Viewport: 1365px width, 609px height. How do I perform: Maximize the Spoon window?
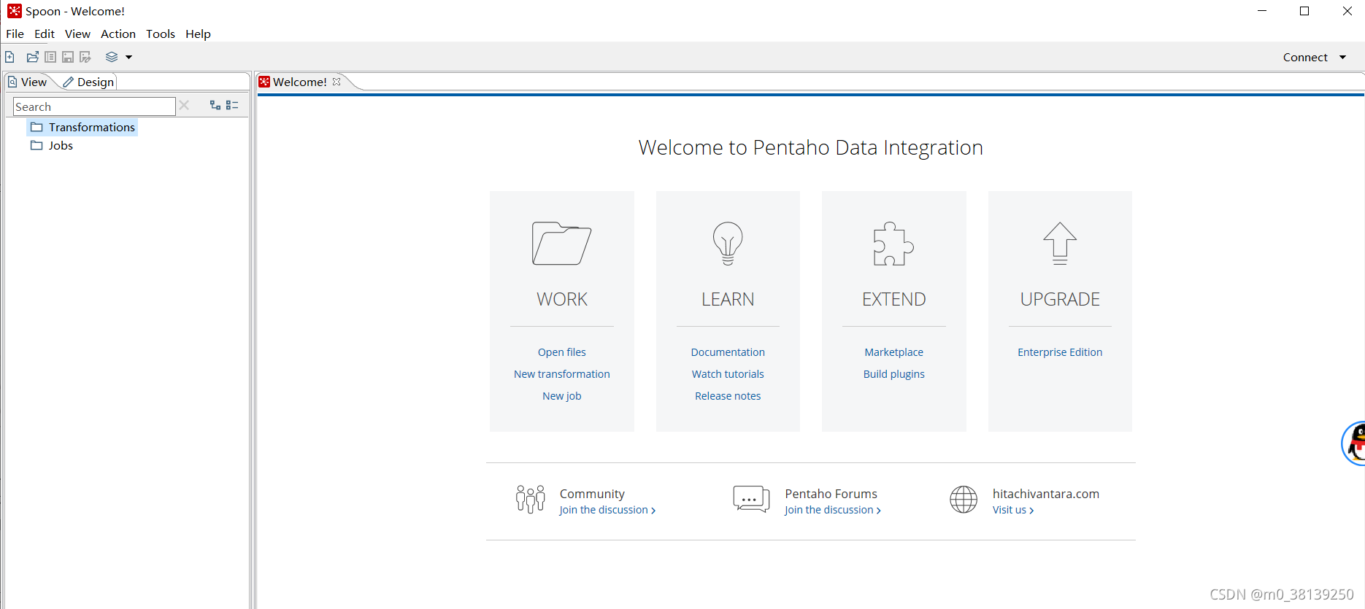pos(1304,11)
